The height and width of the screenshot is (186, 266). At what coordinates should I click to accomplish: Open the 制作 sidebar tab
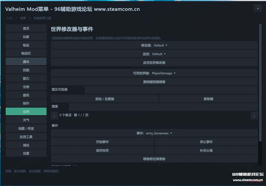26,103
